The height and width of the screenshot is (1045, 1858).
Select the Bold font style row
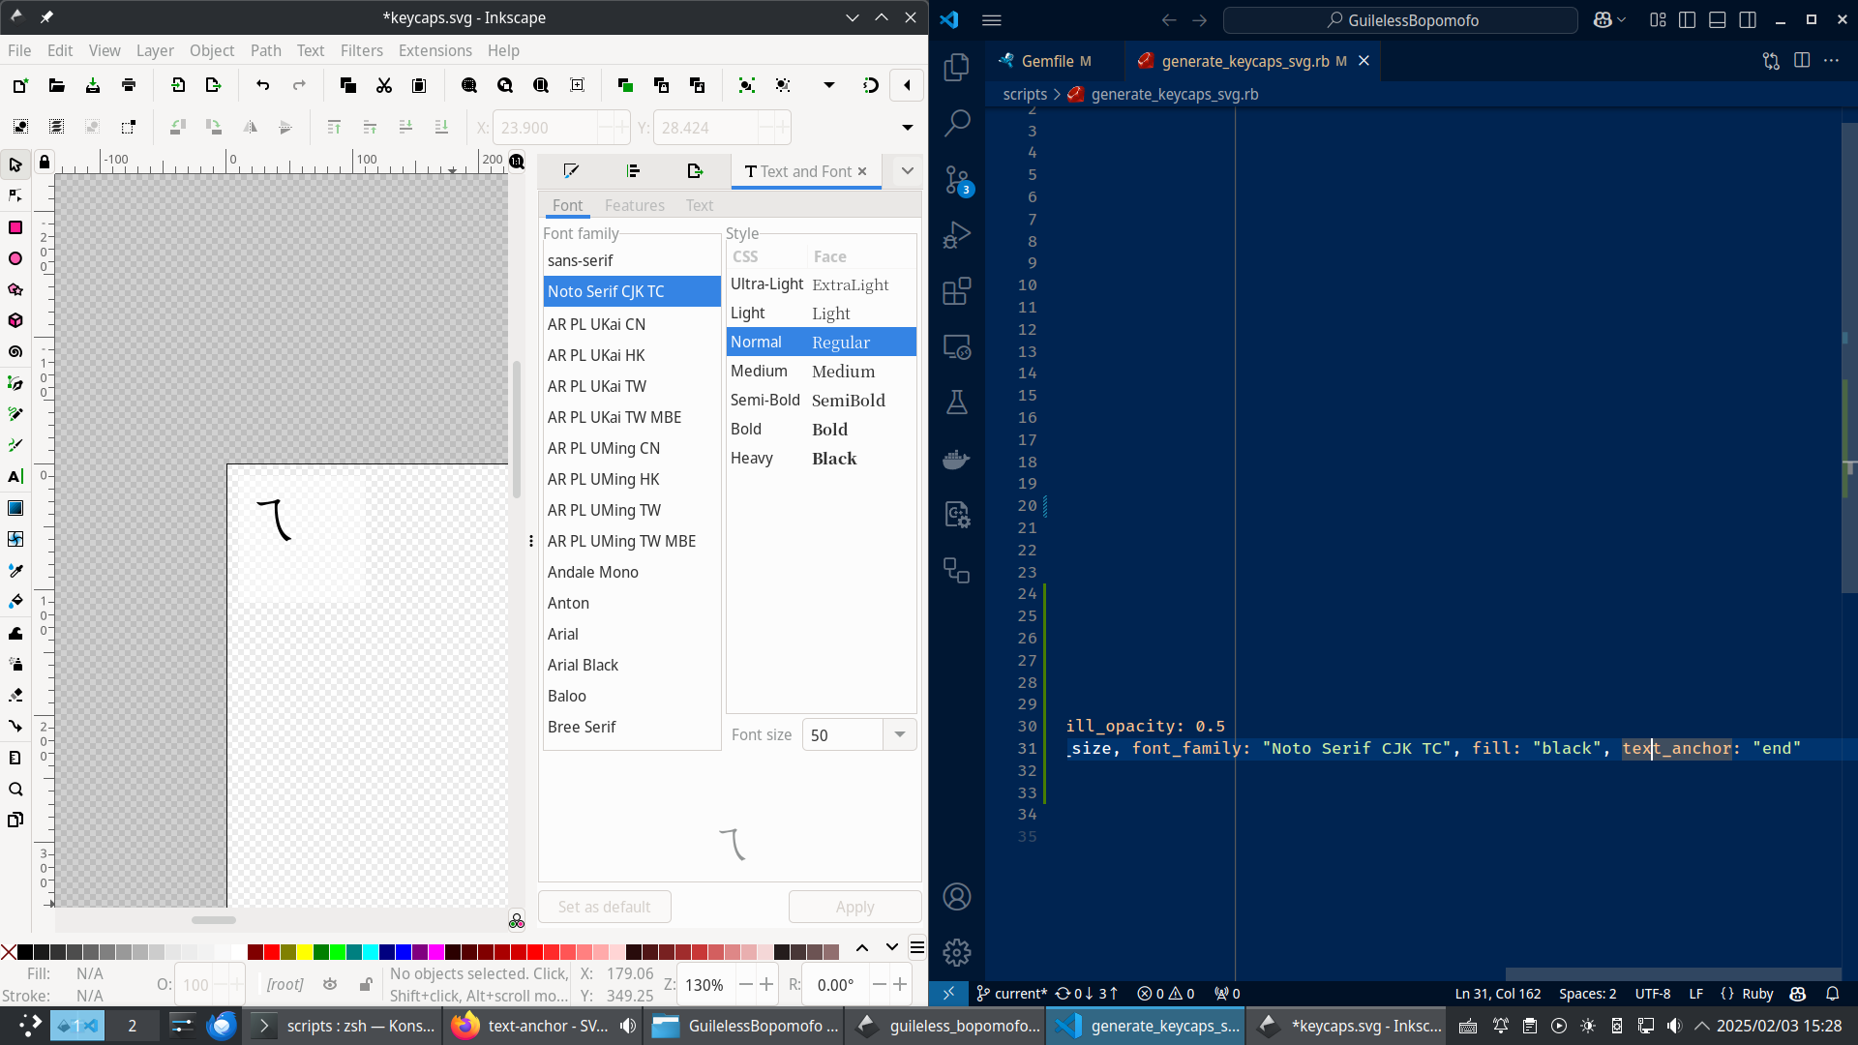[821, 429]
